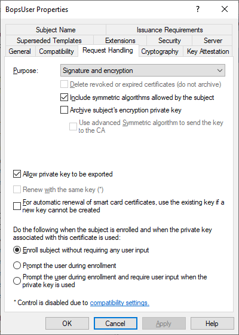Switch to the Superseded Templates tab
This screenshot has width=239, height=335.
click(49, 41)
